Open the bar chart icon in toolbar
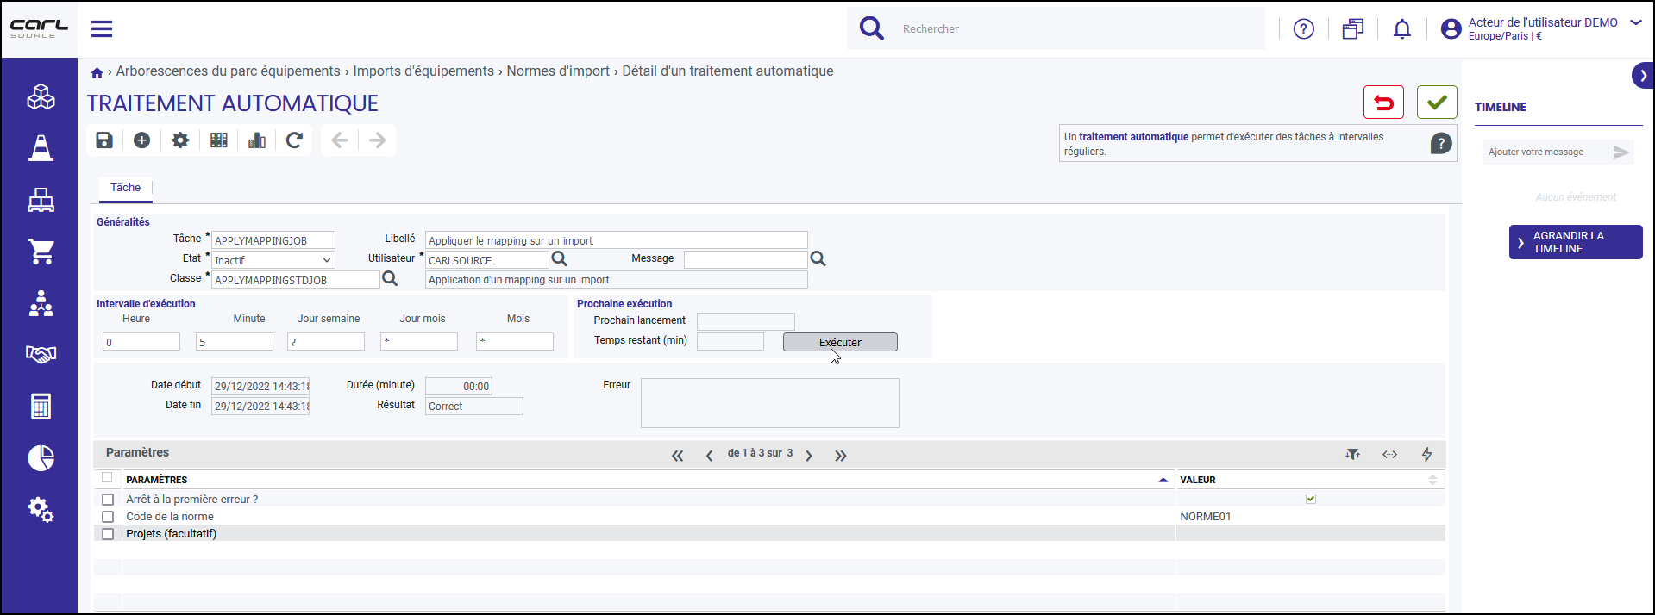 [257, 140]
